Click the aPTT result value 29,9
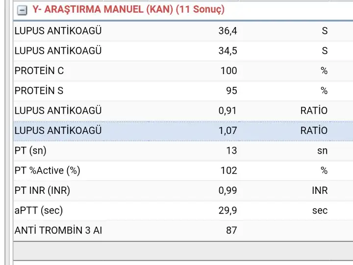This screenshot has height=265, width=353. 227,211
